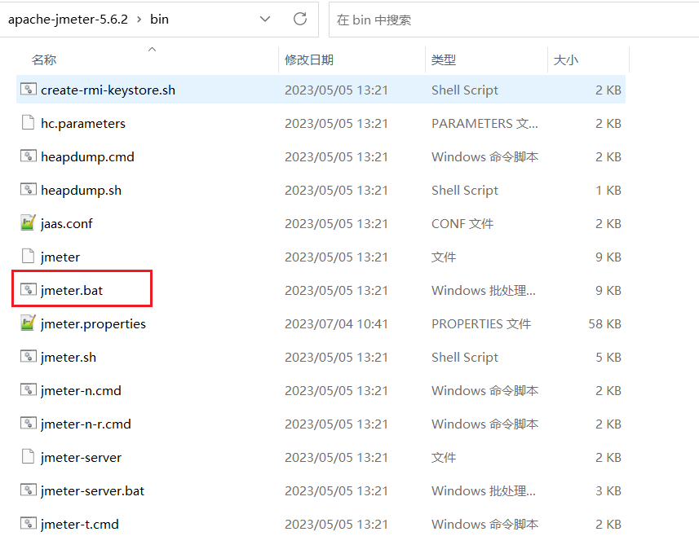The height and width of the screenshot is (545, 699).
Task: Expand the breadcrumb chevron after apache-jmeter-5.6.2
Action: click(x=139, y=20)
